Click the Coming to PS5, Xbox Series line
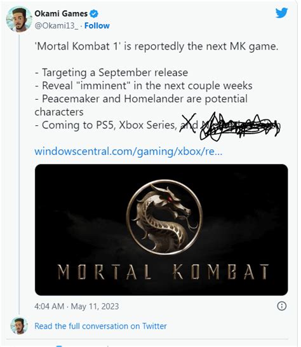 105,125
